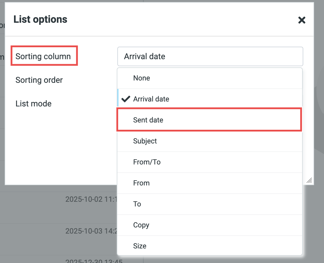Screen dimensions: 324x263
Task: Click the Sorting order label
Action: tap(39, 80)
